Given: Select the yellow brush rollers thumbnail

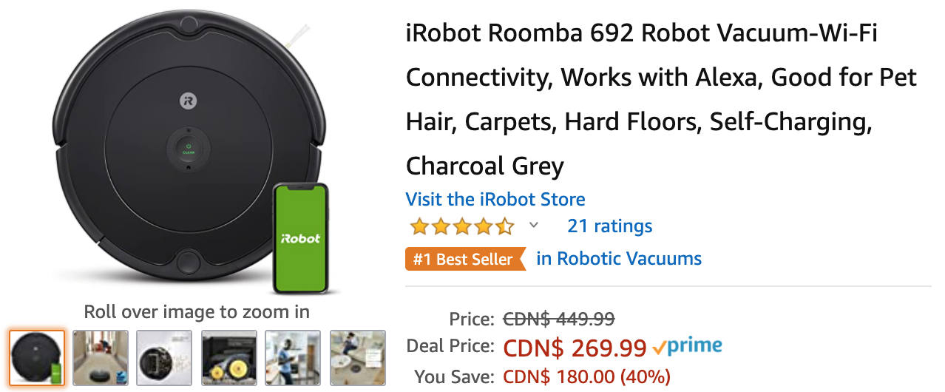Looking at the screenshot, I should [x=228, y=358].
